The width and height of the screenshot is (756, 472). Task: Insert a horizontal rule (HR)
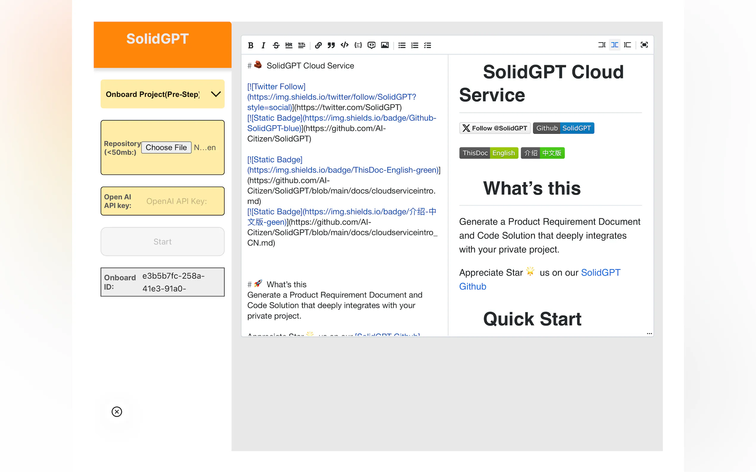[288, 45]
